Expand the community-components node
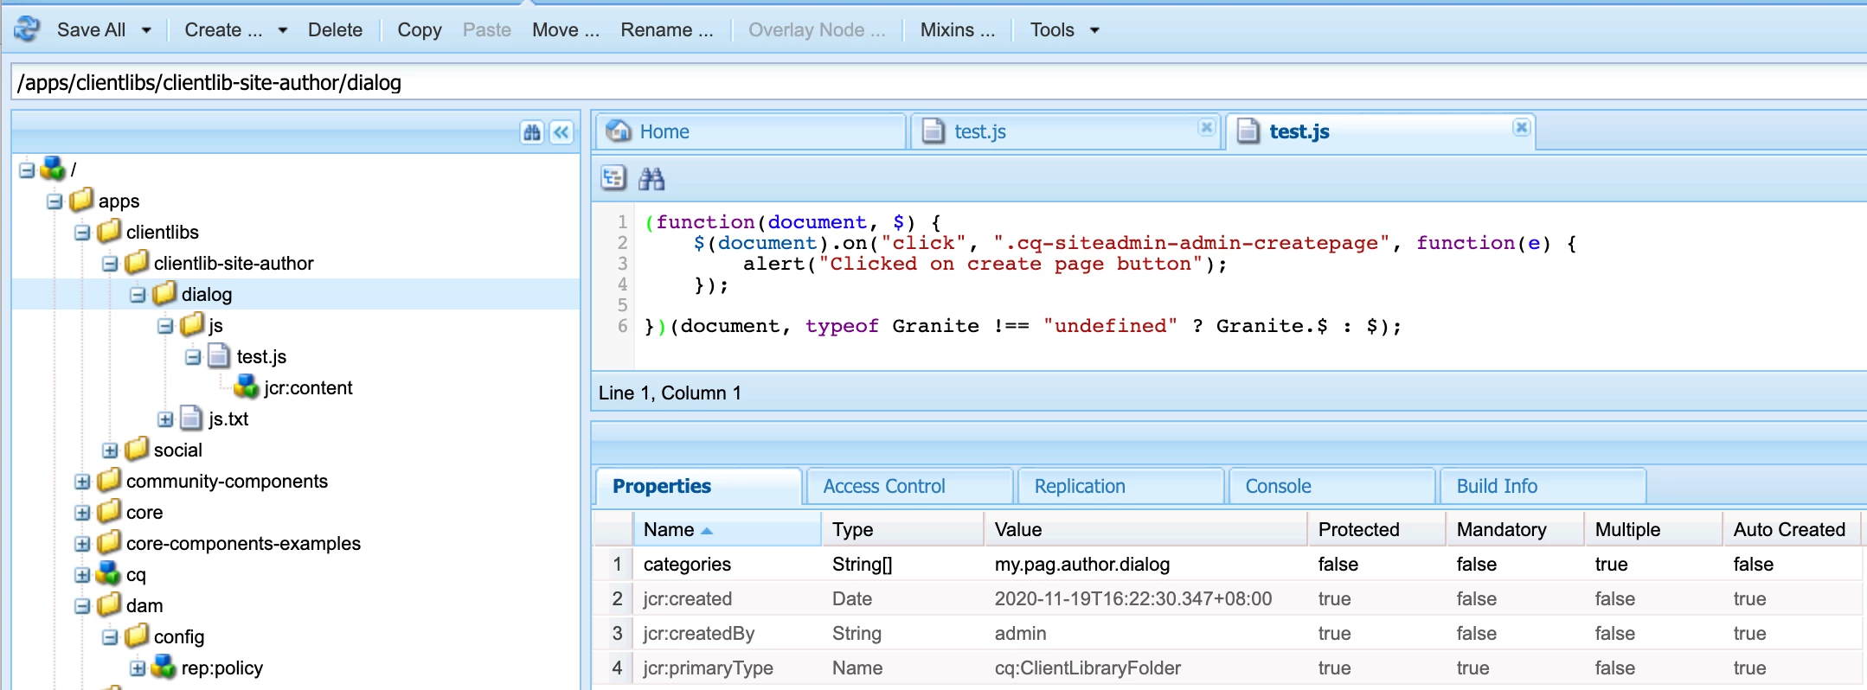Image resolution: width=1867 pixels, height=690 pixels. 82,481
